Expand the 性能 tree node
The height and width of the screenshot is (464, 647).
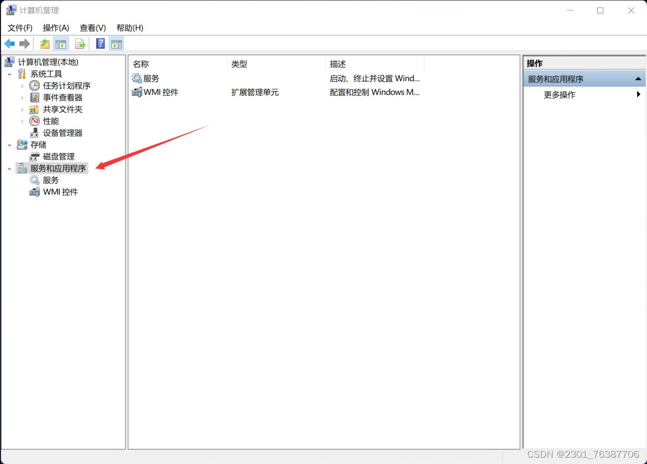[x=22, y=121]
